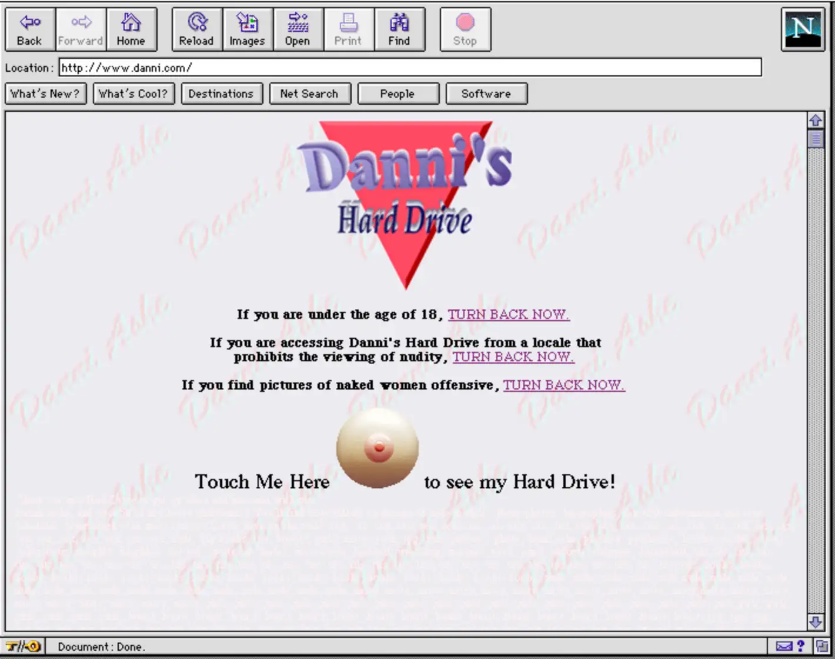Image resolution: width=835 pixels, height=659 pixels.
Task: Select the Find toolbar icon
Action: click(x=399, y=28)
